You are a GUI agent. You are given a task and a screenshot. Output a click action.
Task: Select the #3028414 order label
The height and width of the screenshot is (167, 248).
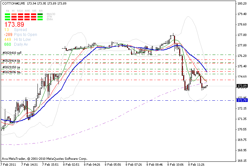coord(11,61)
